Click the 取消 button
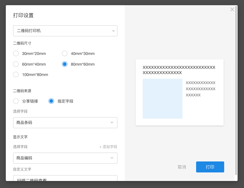The width and height of the screenshot is (244, 188). click(x=182, y=167)
